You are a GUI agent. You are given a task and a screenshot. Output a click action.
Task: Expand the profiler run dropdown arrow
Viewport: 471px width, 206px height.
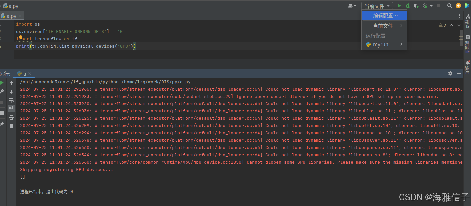(x=431, y=6)
